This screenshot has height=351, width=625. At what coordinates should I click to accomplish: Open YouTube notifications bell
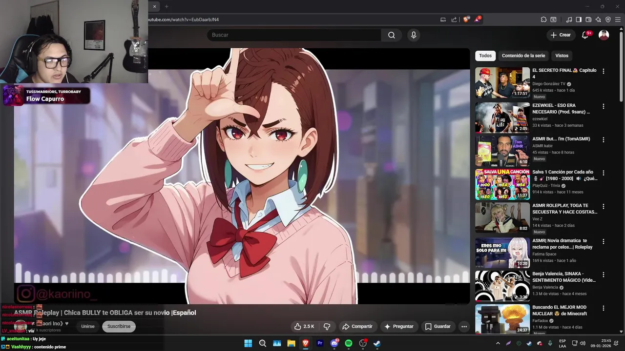point(585,35)
